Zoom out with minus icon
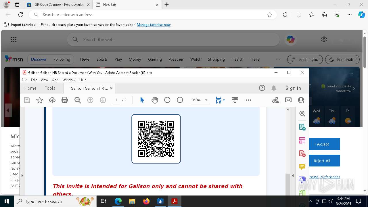 (167, 100)
